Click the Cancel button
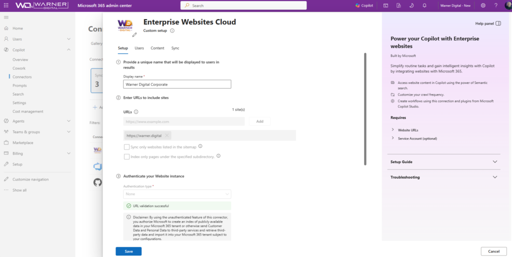This screenshot has height=257, width=512. 493,251
